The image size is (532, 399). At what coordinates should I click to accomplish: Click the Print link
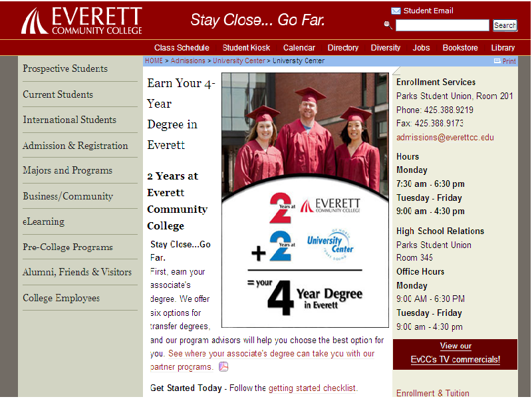click(x=509, y=61)
